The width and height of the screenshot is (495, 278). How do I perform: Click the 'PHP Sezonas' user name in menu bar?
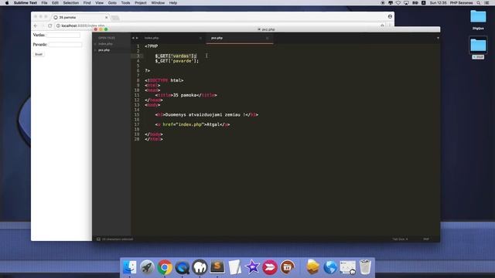pyautogui.click(x=462, y=3)
